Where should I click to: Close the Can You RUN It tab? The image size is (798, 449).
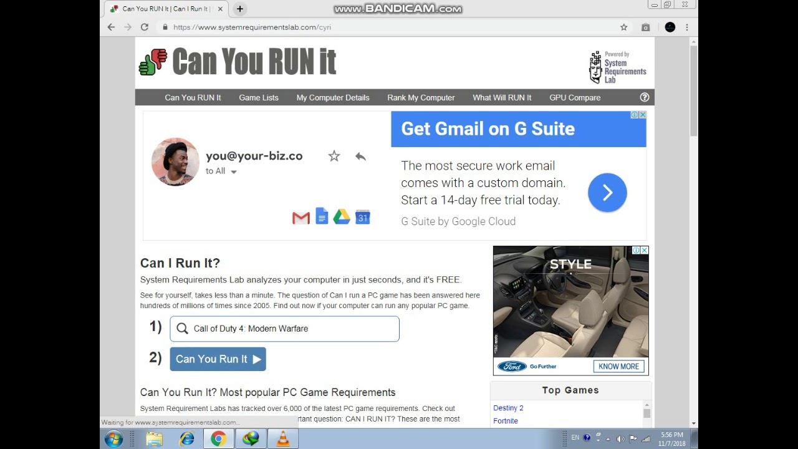pyautogui.click(x=220, y=9)
